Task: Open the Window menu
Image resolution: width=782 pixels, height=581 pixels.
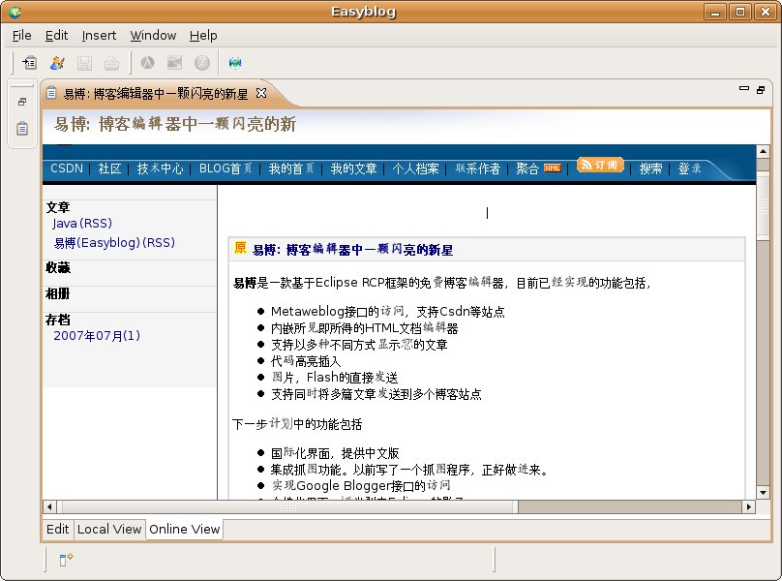Action: (153, 36)
